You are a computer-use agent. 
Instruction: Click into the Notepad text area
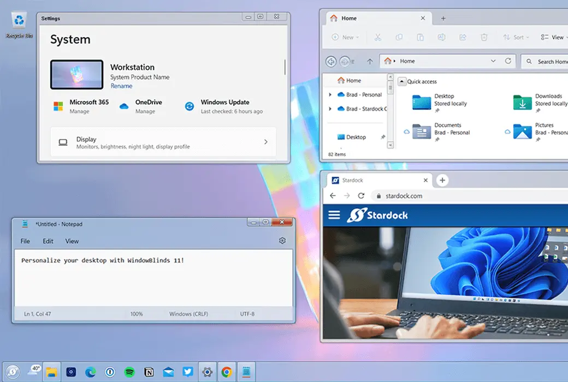153,278
